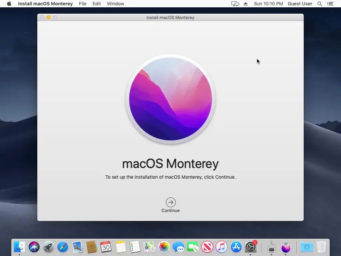The height and width of the screenshot is (256, 341).
Task: Open Maps icon in dock
Action: click(149, 247)
